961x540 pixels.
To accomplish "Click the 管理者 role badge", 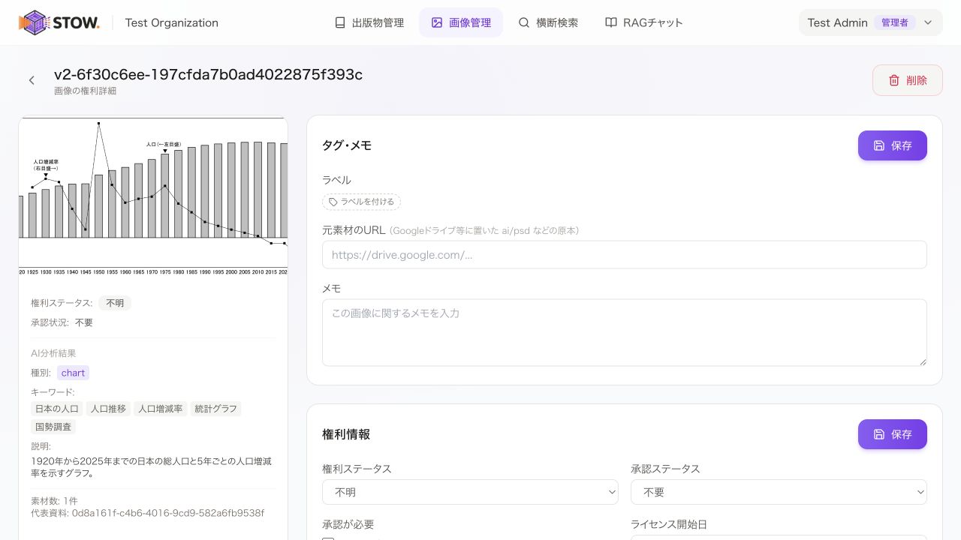I will point(895,22).
